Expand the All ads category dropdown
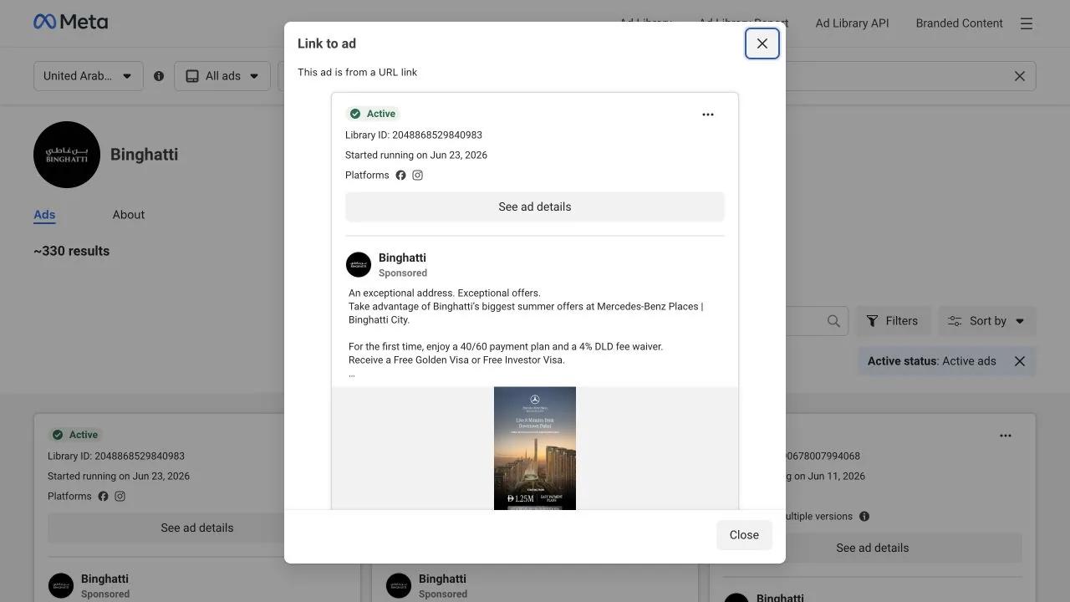This screenshot has width=1070, height=602. 222,76
